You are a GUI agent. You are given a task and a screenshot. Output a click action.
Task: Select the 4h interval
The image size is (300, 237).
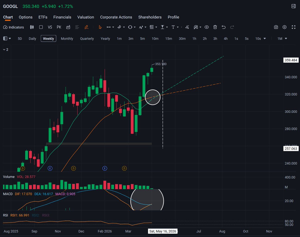(226, 38)
